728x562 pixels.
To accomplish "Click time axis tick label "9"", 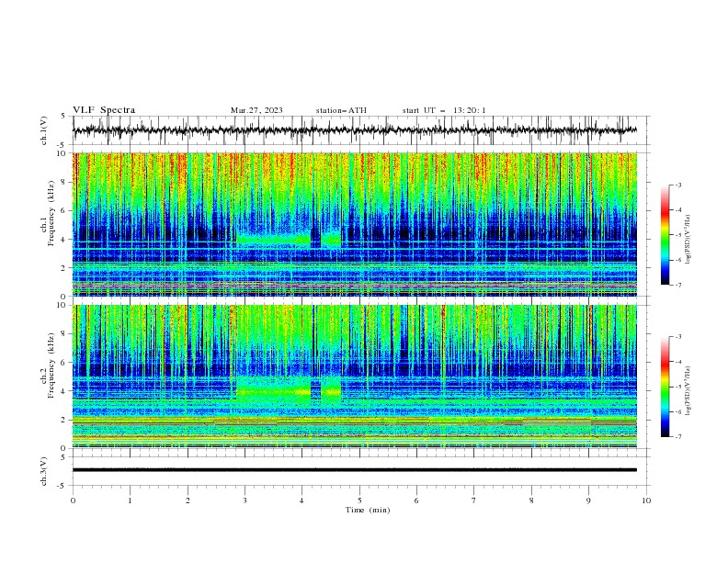I will [588, 500].
